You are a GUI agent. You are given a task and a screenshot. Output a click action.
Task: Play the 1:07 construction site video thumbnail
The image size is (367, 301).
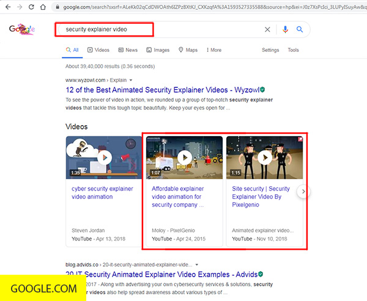point(185,158)
